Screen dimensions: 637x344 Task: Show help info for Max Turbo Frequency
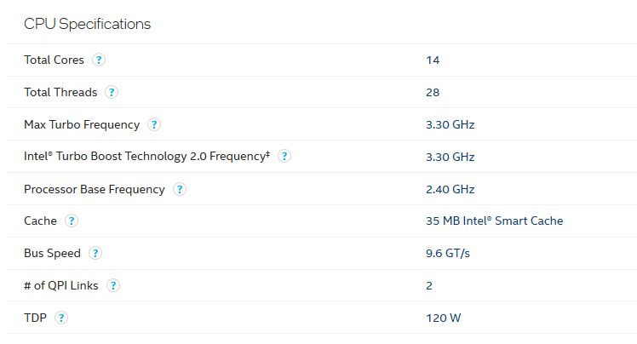tap(154, 124)
